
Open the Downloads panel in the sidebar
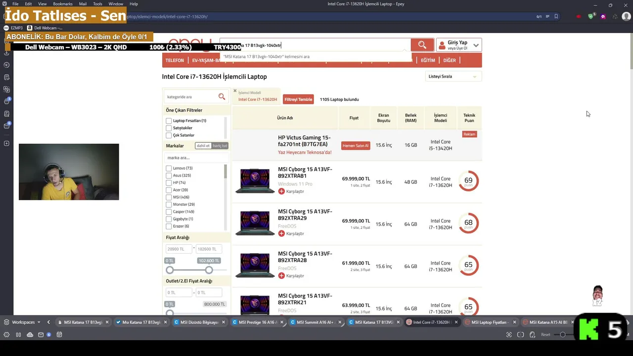[x=6, y=53]
